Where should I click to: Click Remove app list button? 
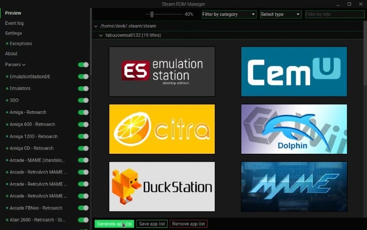pyautogui.click(x=189, y=224)
